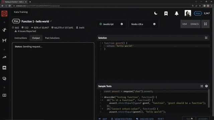Click the 8 kyu kata rank badge
The image size is (214, 120).
click(x=16, y=21)
